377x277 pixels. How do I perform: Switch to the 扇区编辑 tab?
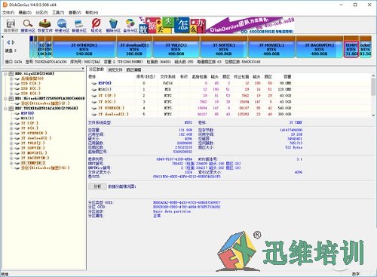pos(133,69)
